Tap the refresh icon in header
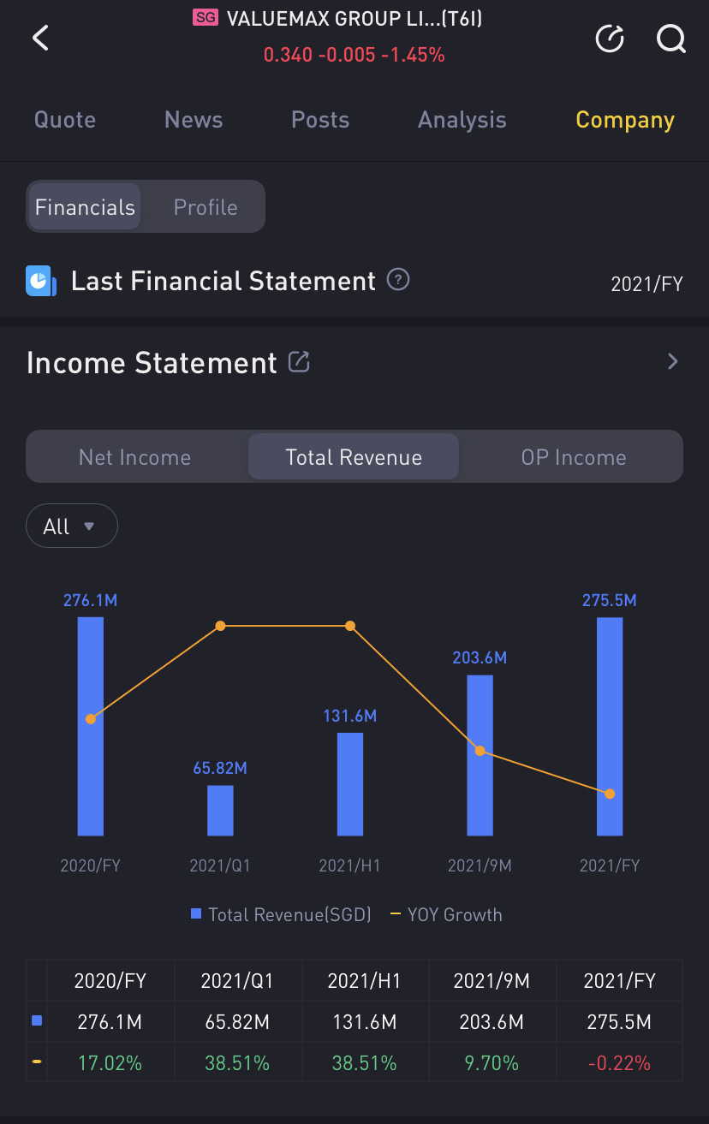The height and width of the screenshot is (1124, 709). tap(610, 39)
